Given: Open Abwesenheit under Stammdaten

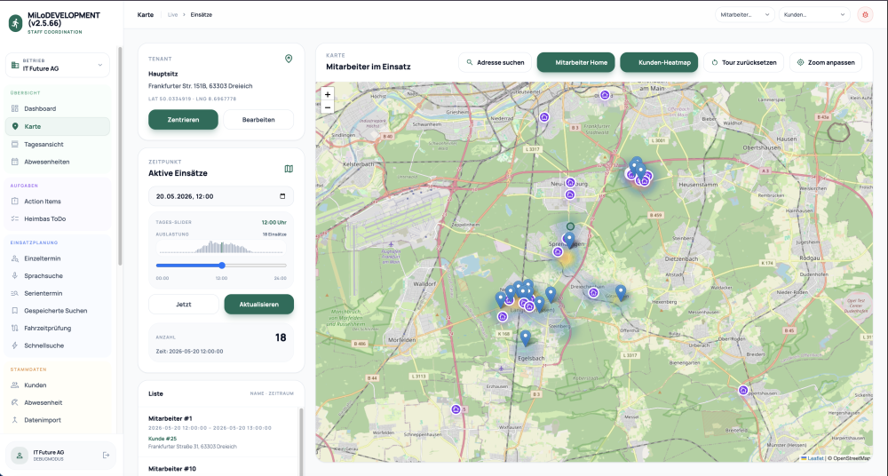Looking at the screenshot, I should (x=58, y=403).
